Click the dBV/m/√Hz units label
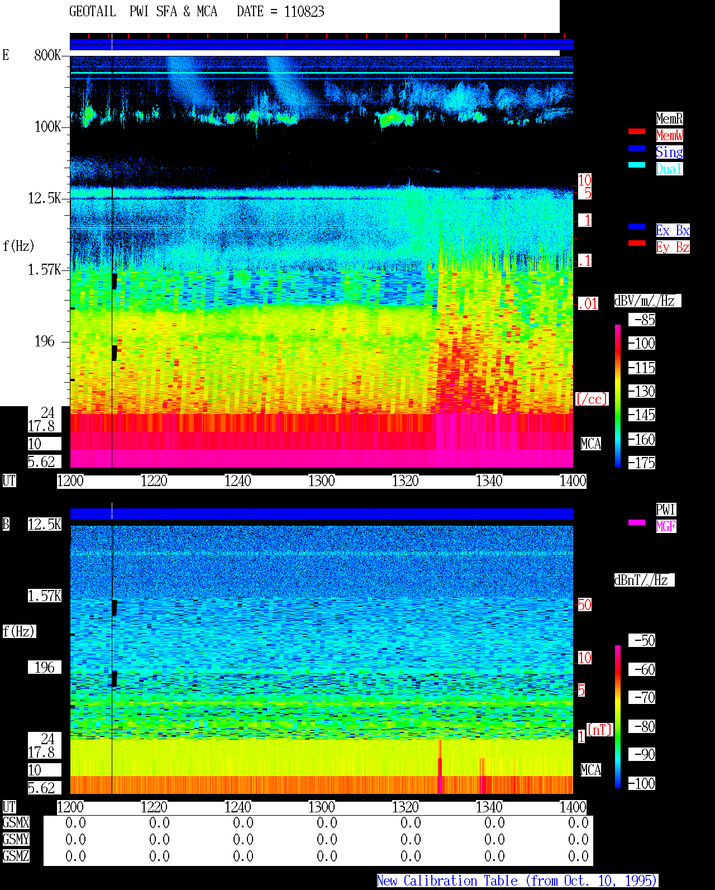This screenshot has width=715, height=890. click(647, 301)
